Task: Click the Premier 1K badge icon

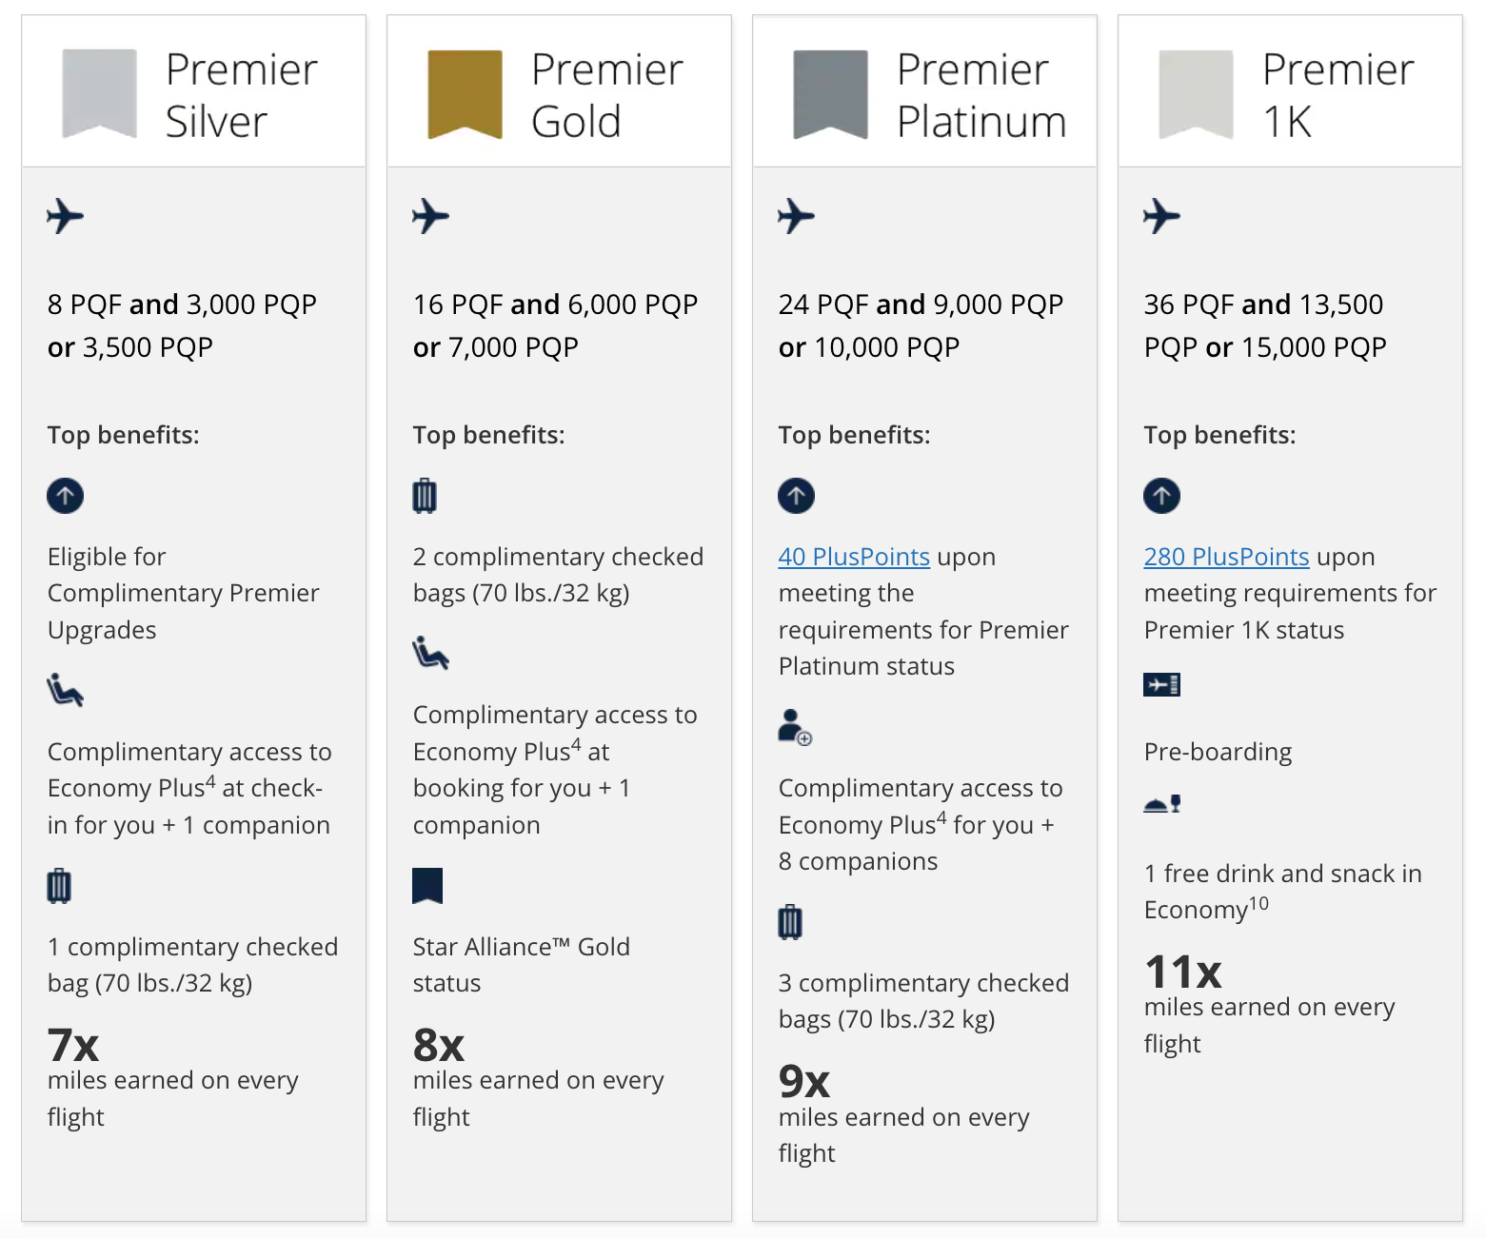Action: pos(1196,94)
